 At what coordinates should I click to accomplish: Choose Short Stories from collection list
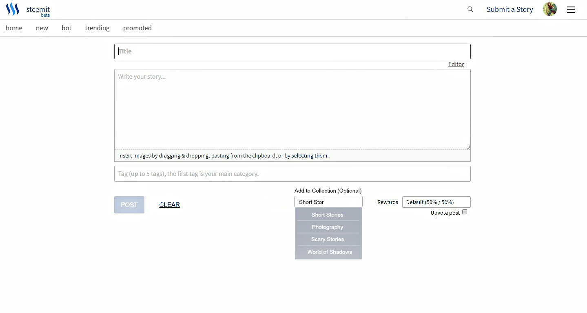[x=328, y=215]
